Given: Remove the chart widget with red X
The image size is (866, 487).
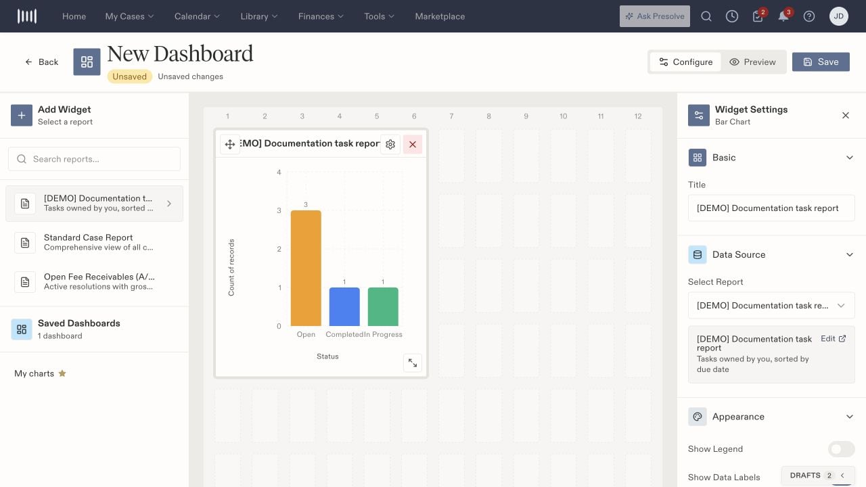Looking at the screenshot, I should pyautogui.click(x=413, y=144).
